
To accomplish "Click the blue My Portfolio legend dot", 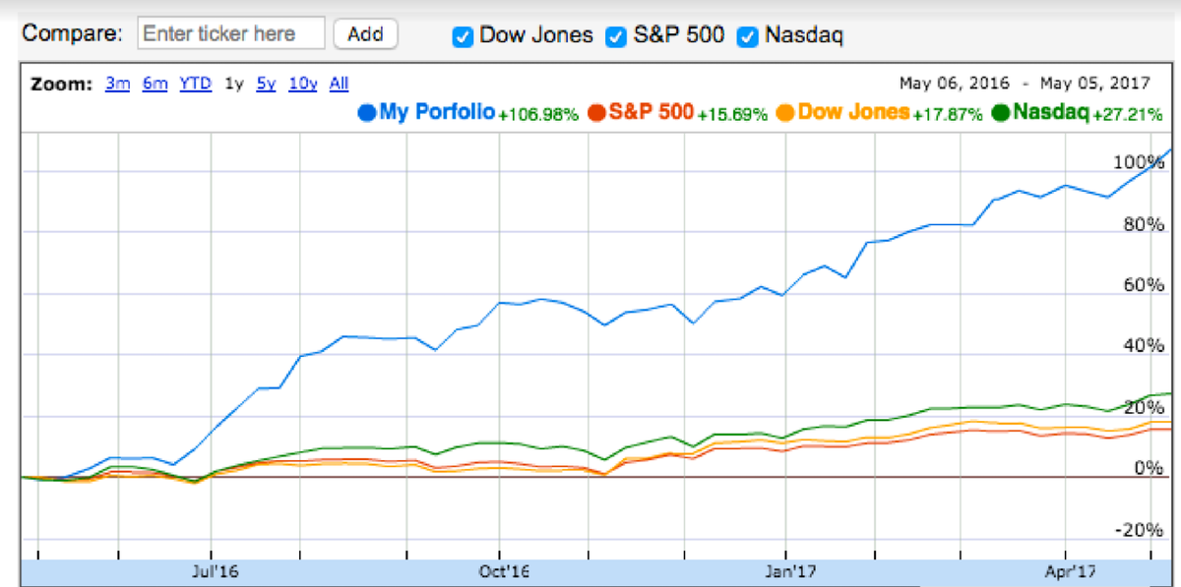I will pyautogui.click(x=367, y=113).
